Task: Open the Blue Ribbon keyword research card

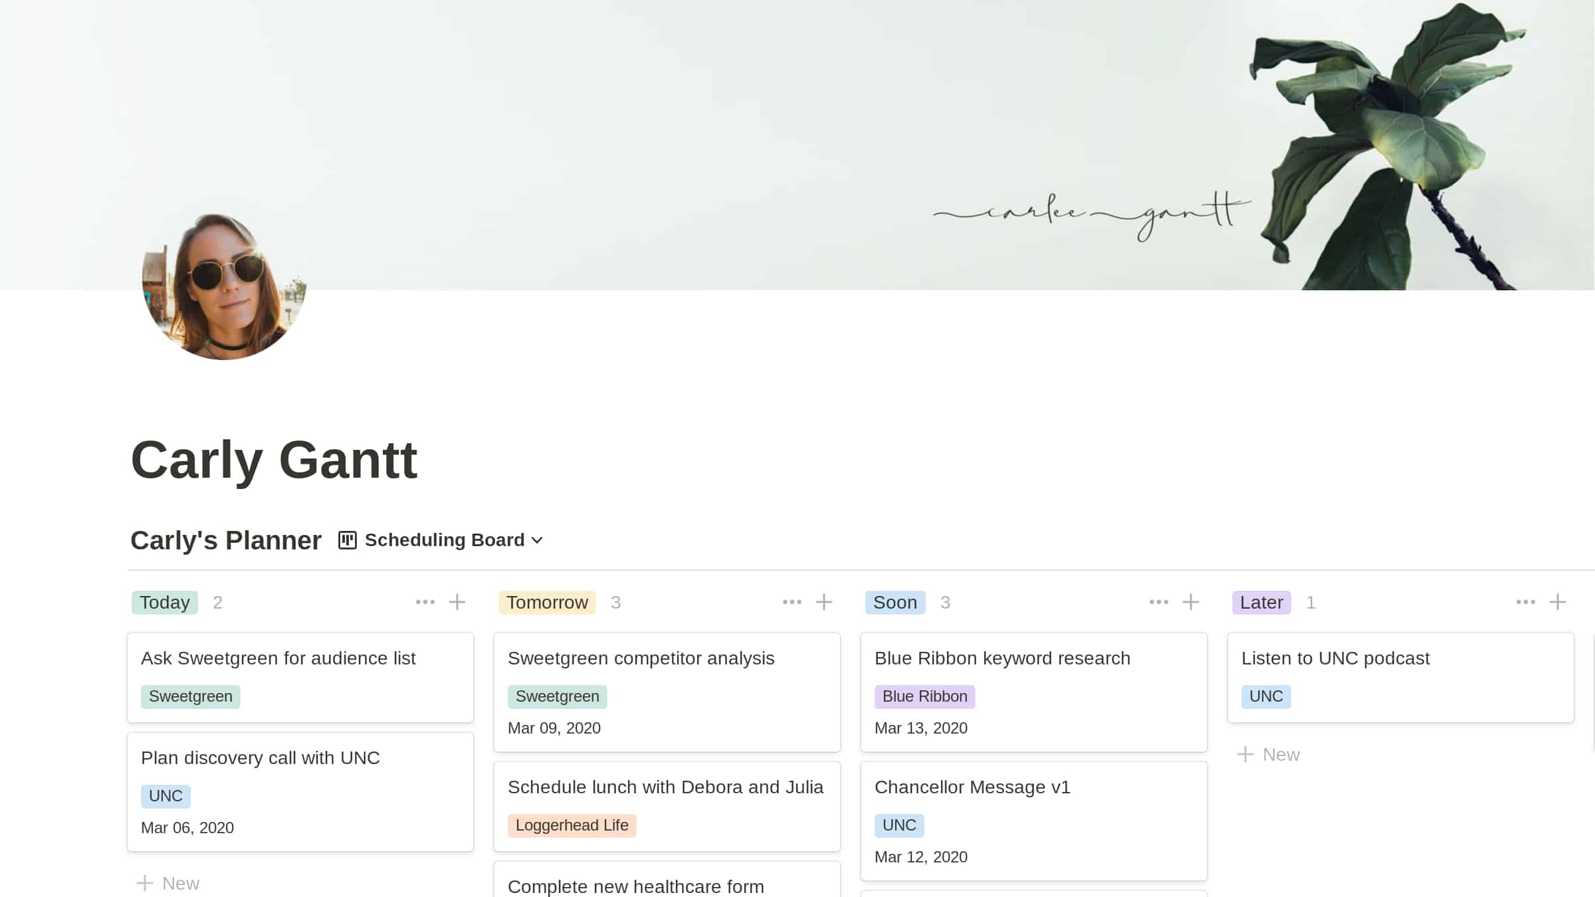Action: [1002, 658]
